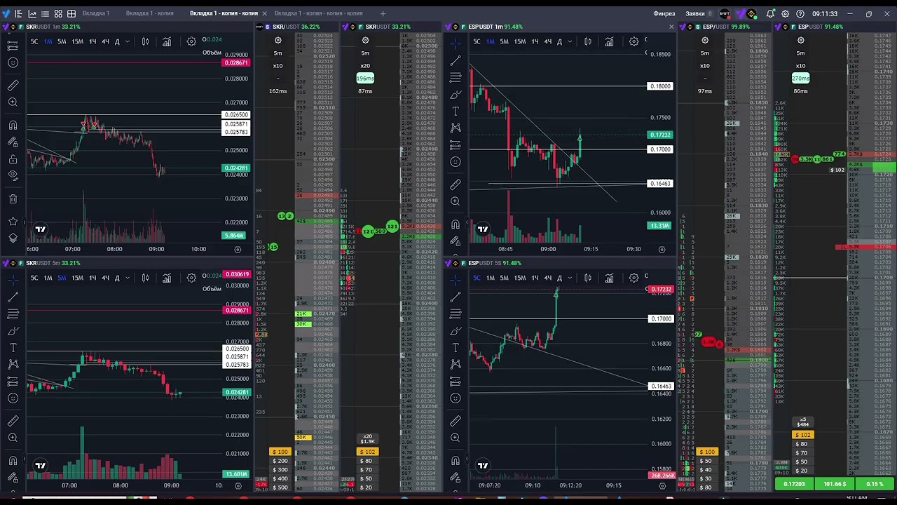Select 5М timeframe on SKRUSDT 1m chart
Viewport: 897px width, 505px height.
(x=62, y=41)
